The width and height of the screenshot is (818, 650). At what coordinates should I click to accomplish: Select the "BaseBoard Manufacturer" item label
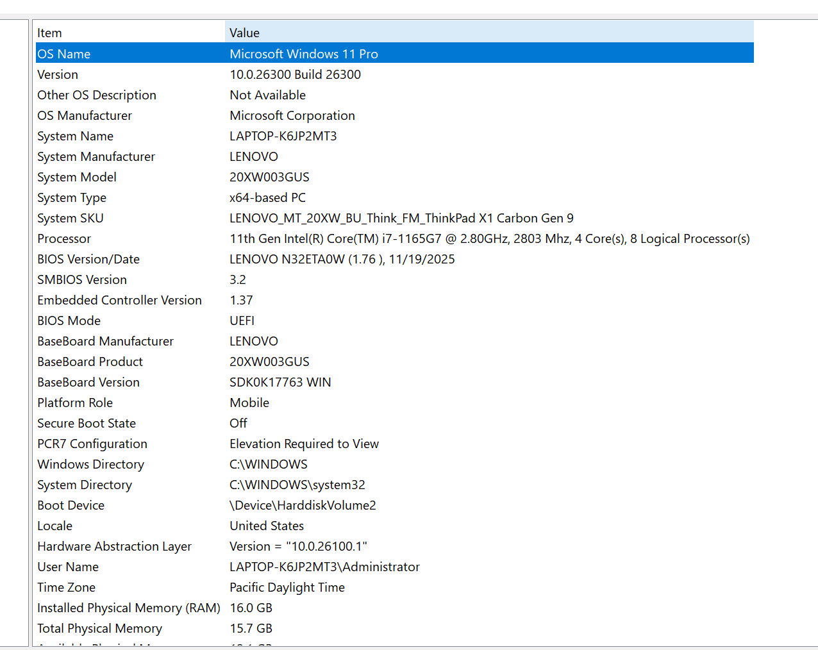105,341
